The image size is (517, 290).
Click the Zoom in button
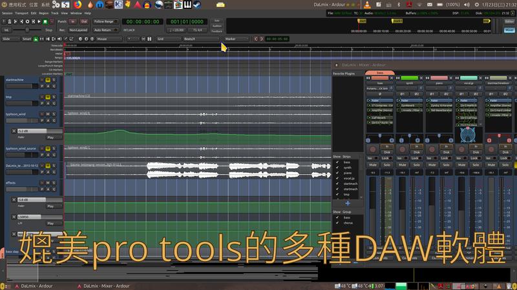87,39
